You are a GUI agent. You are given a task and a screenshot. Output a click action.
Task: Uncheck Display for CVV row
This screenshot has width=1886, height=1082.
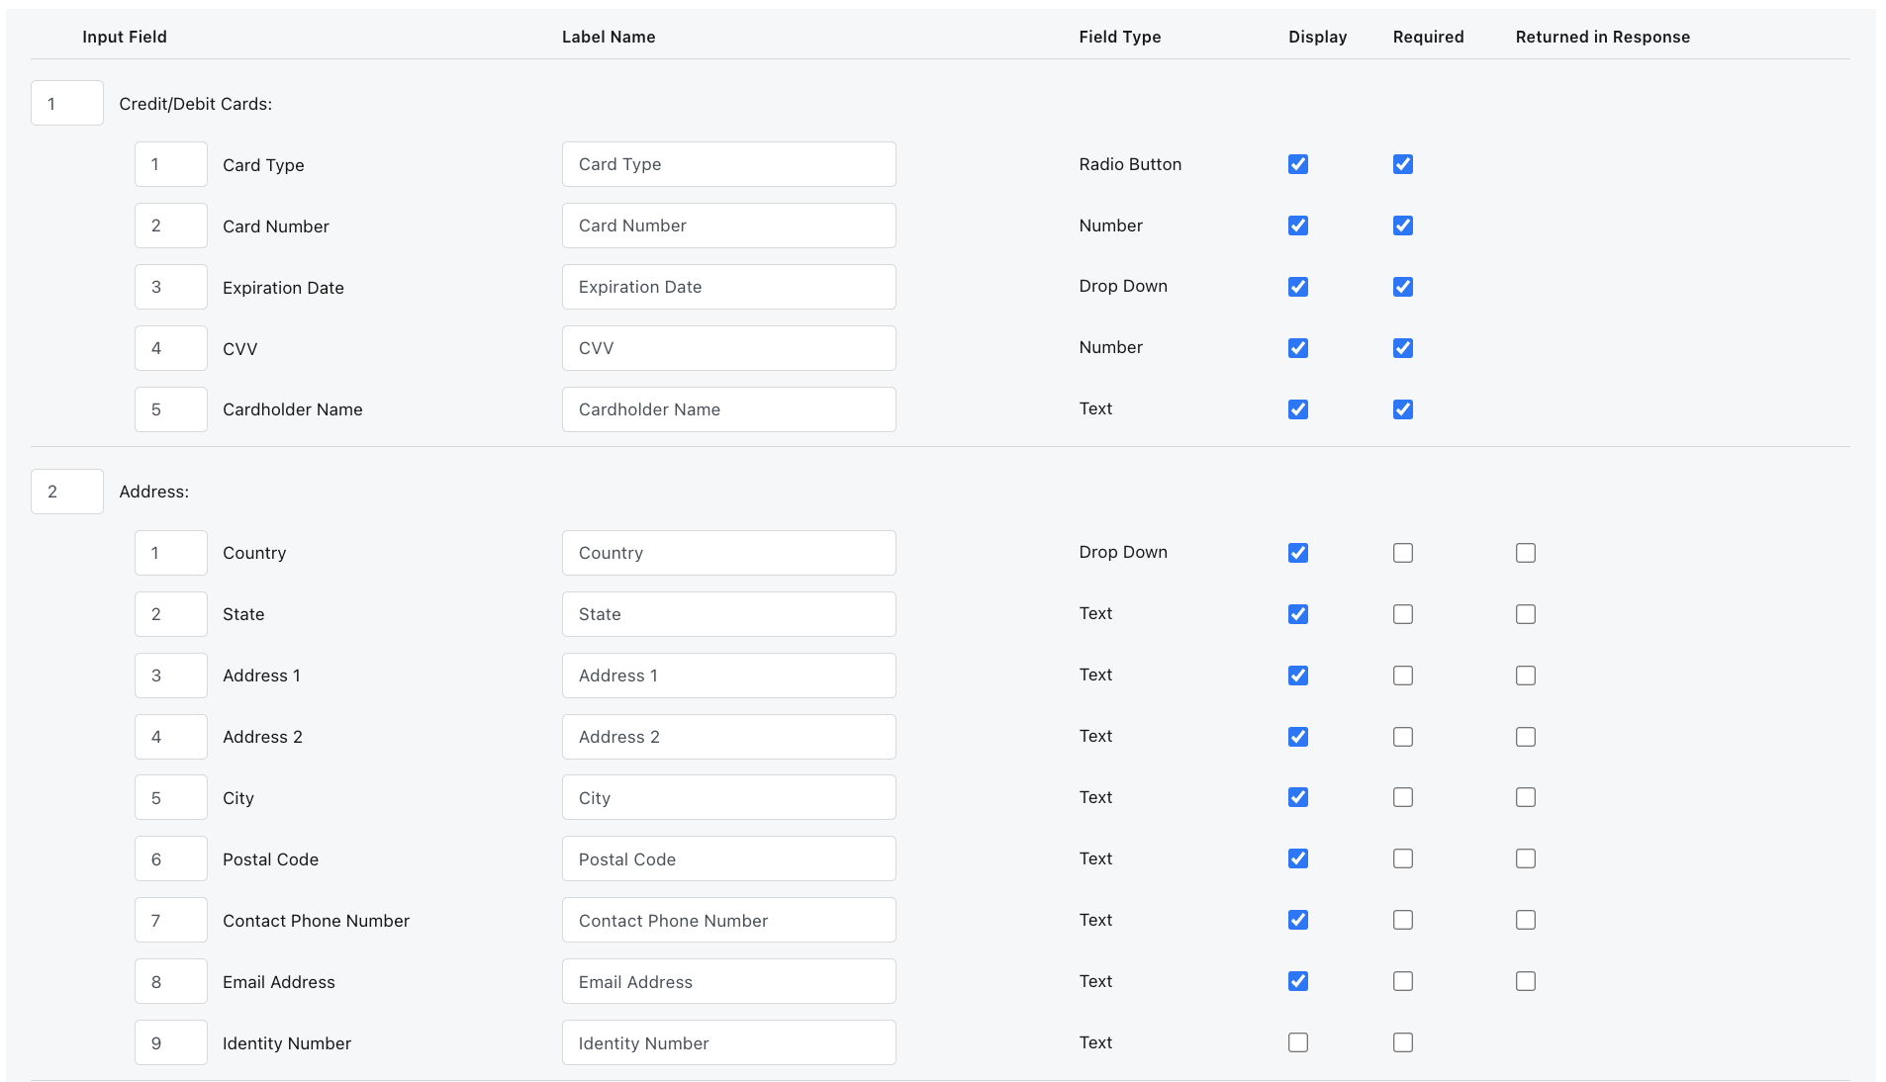(1298, 348)
